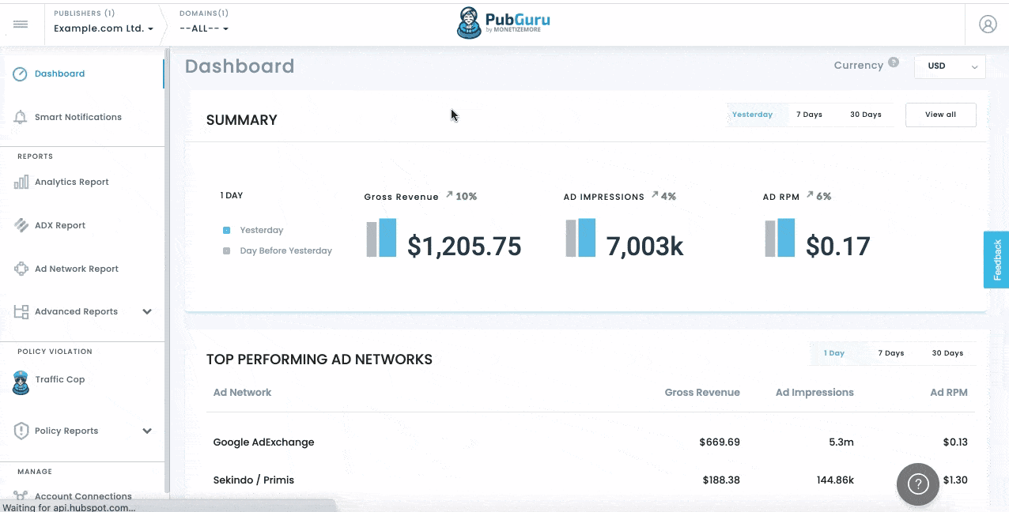Sort by Ad RPM column header
1009x512 pixels.
pyautogui.click(x=949, y=392)
